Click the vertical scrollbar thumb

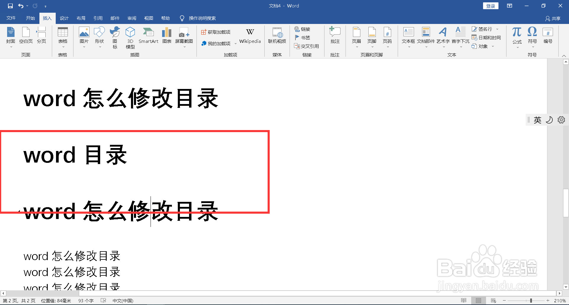[566, 203]
